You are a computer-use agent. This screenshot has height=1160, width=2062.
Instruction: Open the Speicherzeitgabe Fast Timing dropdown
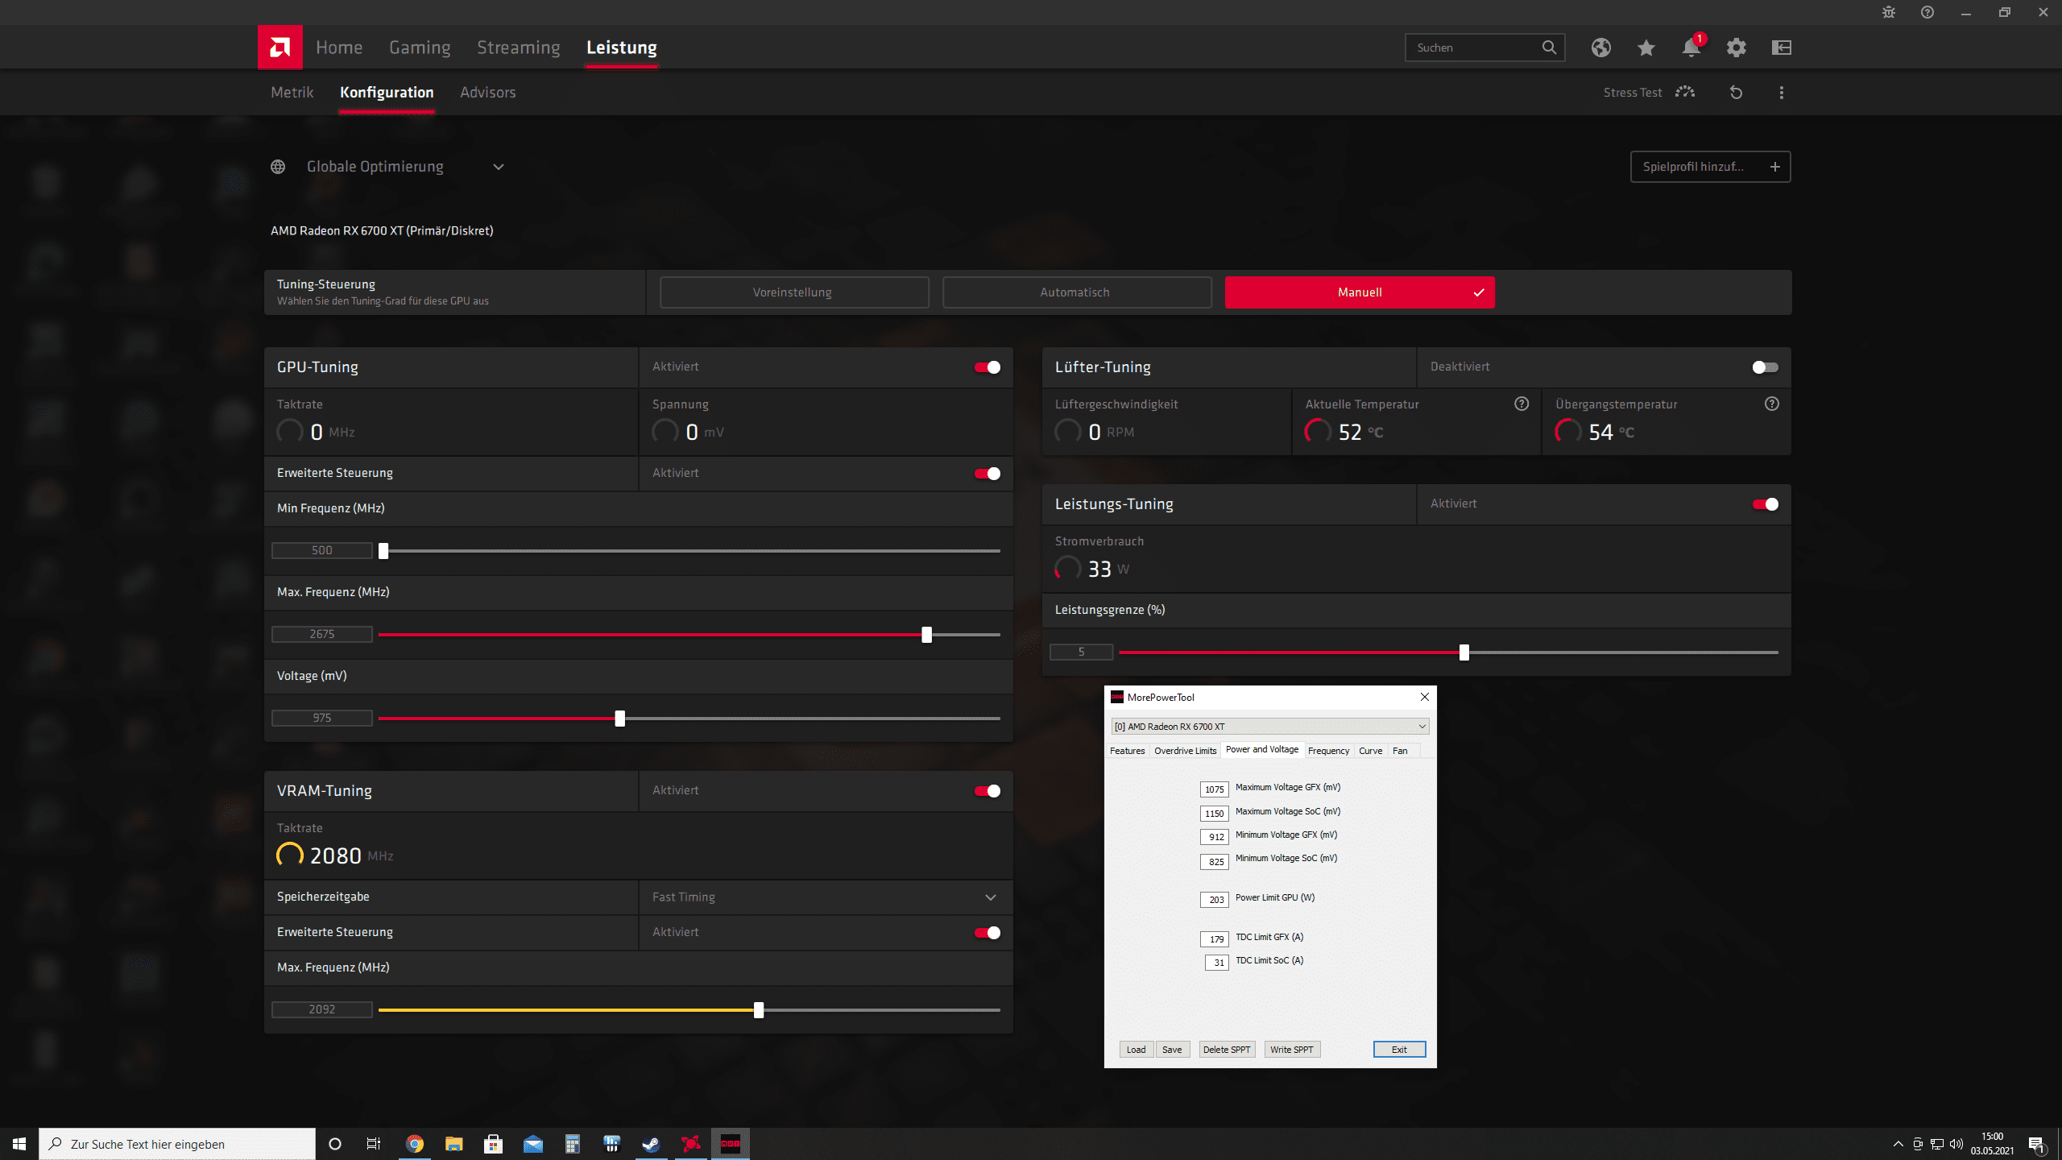point(826,897)
